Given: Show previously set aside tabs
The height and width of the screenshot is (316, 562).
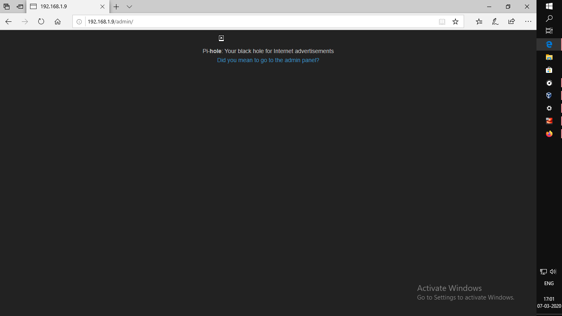Looking at the screenshot, I should (6, 7).
